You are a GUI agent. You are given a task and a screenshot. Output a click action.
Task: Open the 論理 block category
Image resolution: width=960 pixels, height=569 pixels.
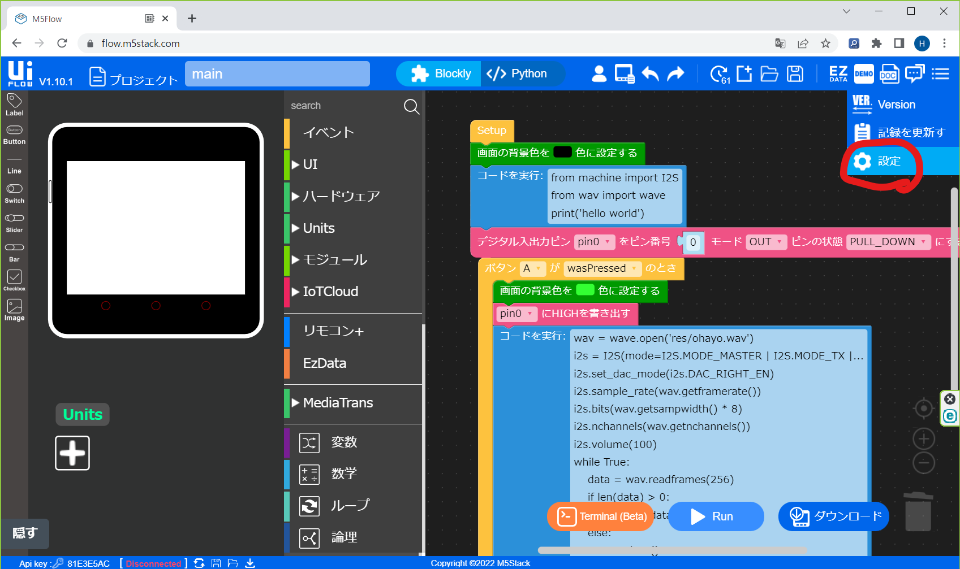tap(353, 537)
